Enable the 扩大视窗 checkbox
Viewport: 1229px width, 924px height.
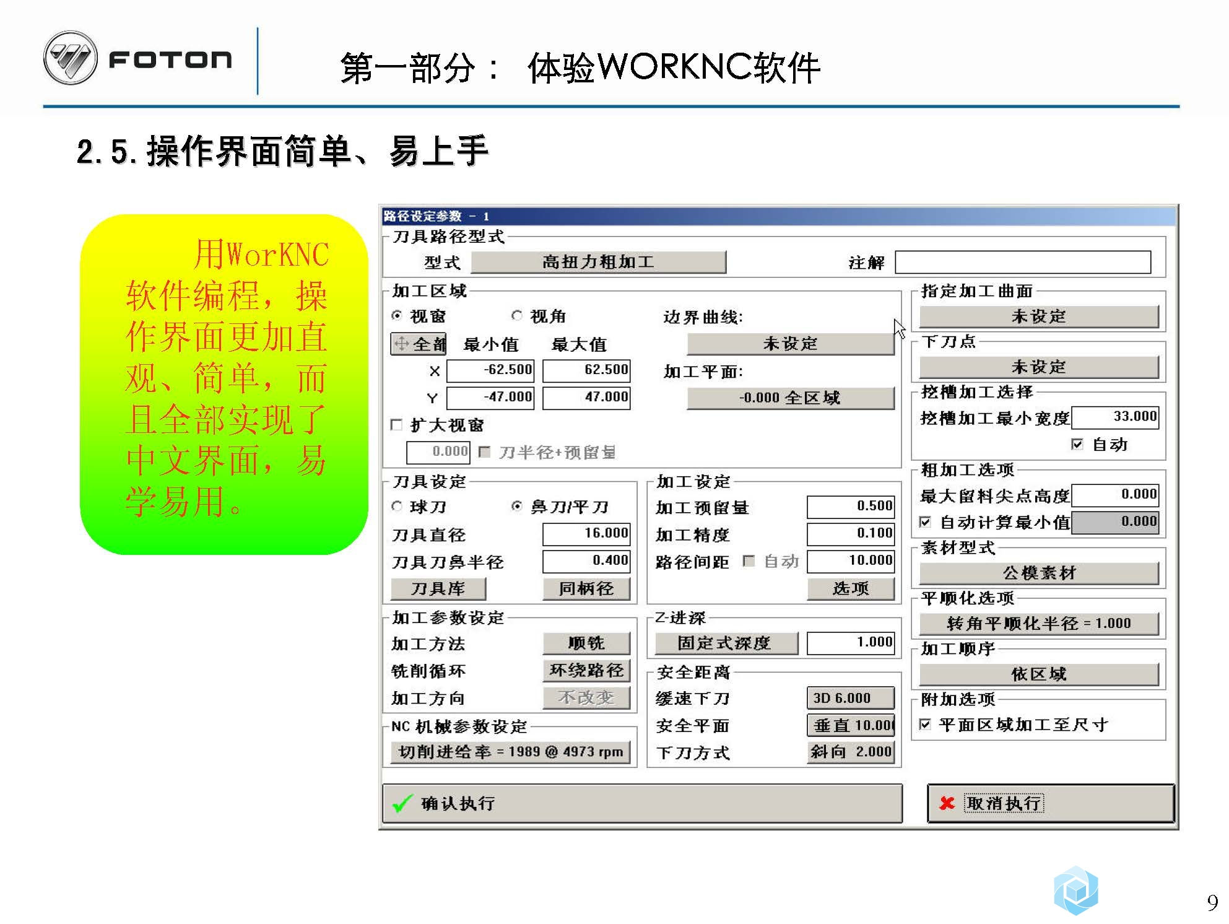tap(397, 424)
